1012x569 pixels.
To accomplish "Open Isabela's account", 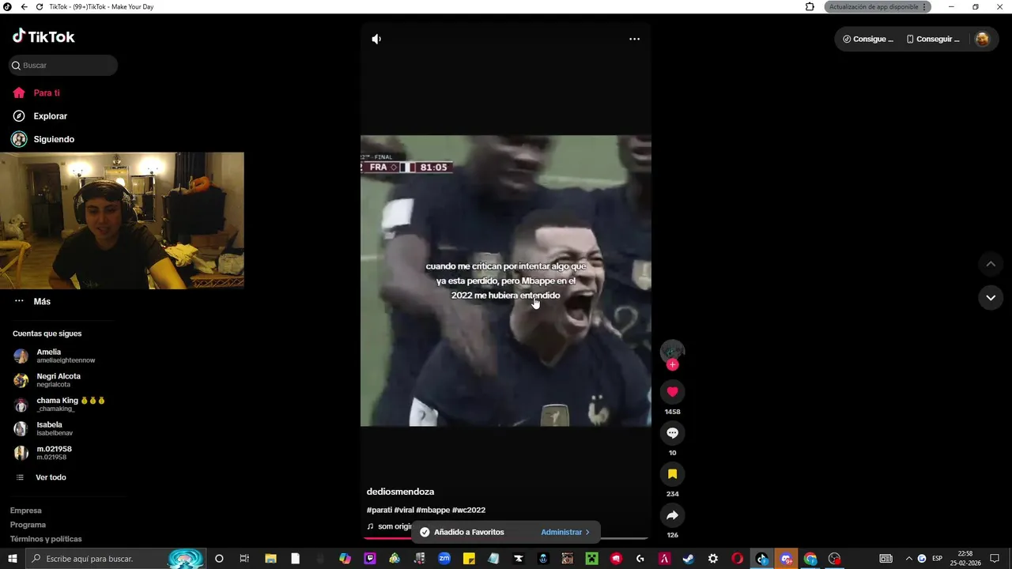I will coord(43,428).
